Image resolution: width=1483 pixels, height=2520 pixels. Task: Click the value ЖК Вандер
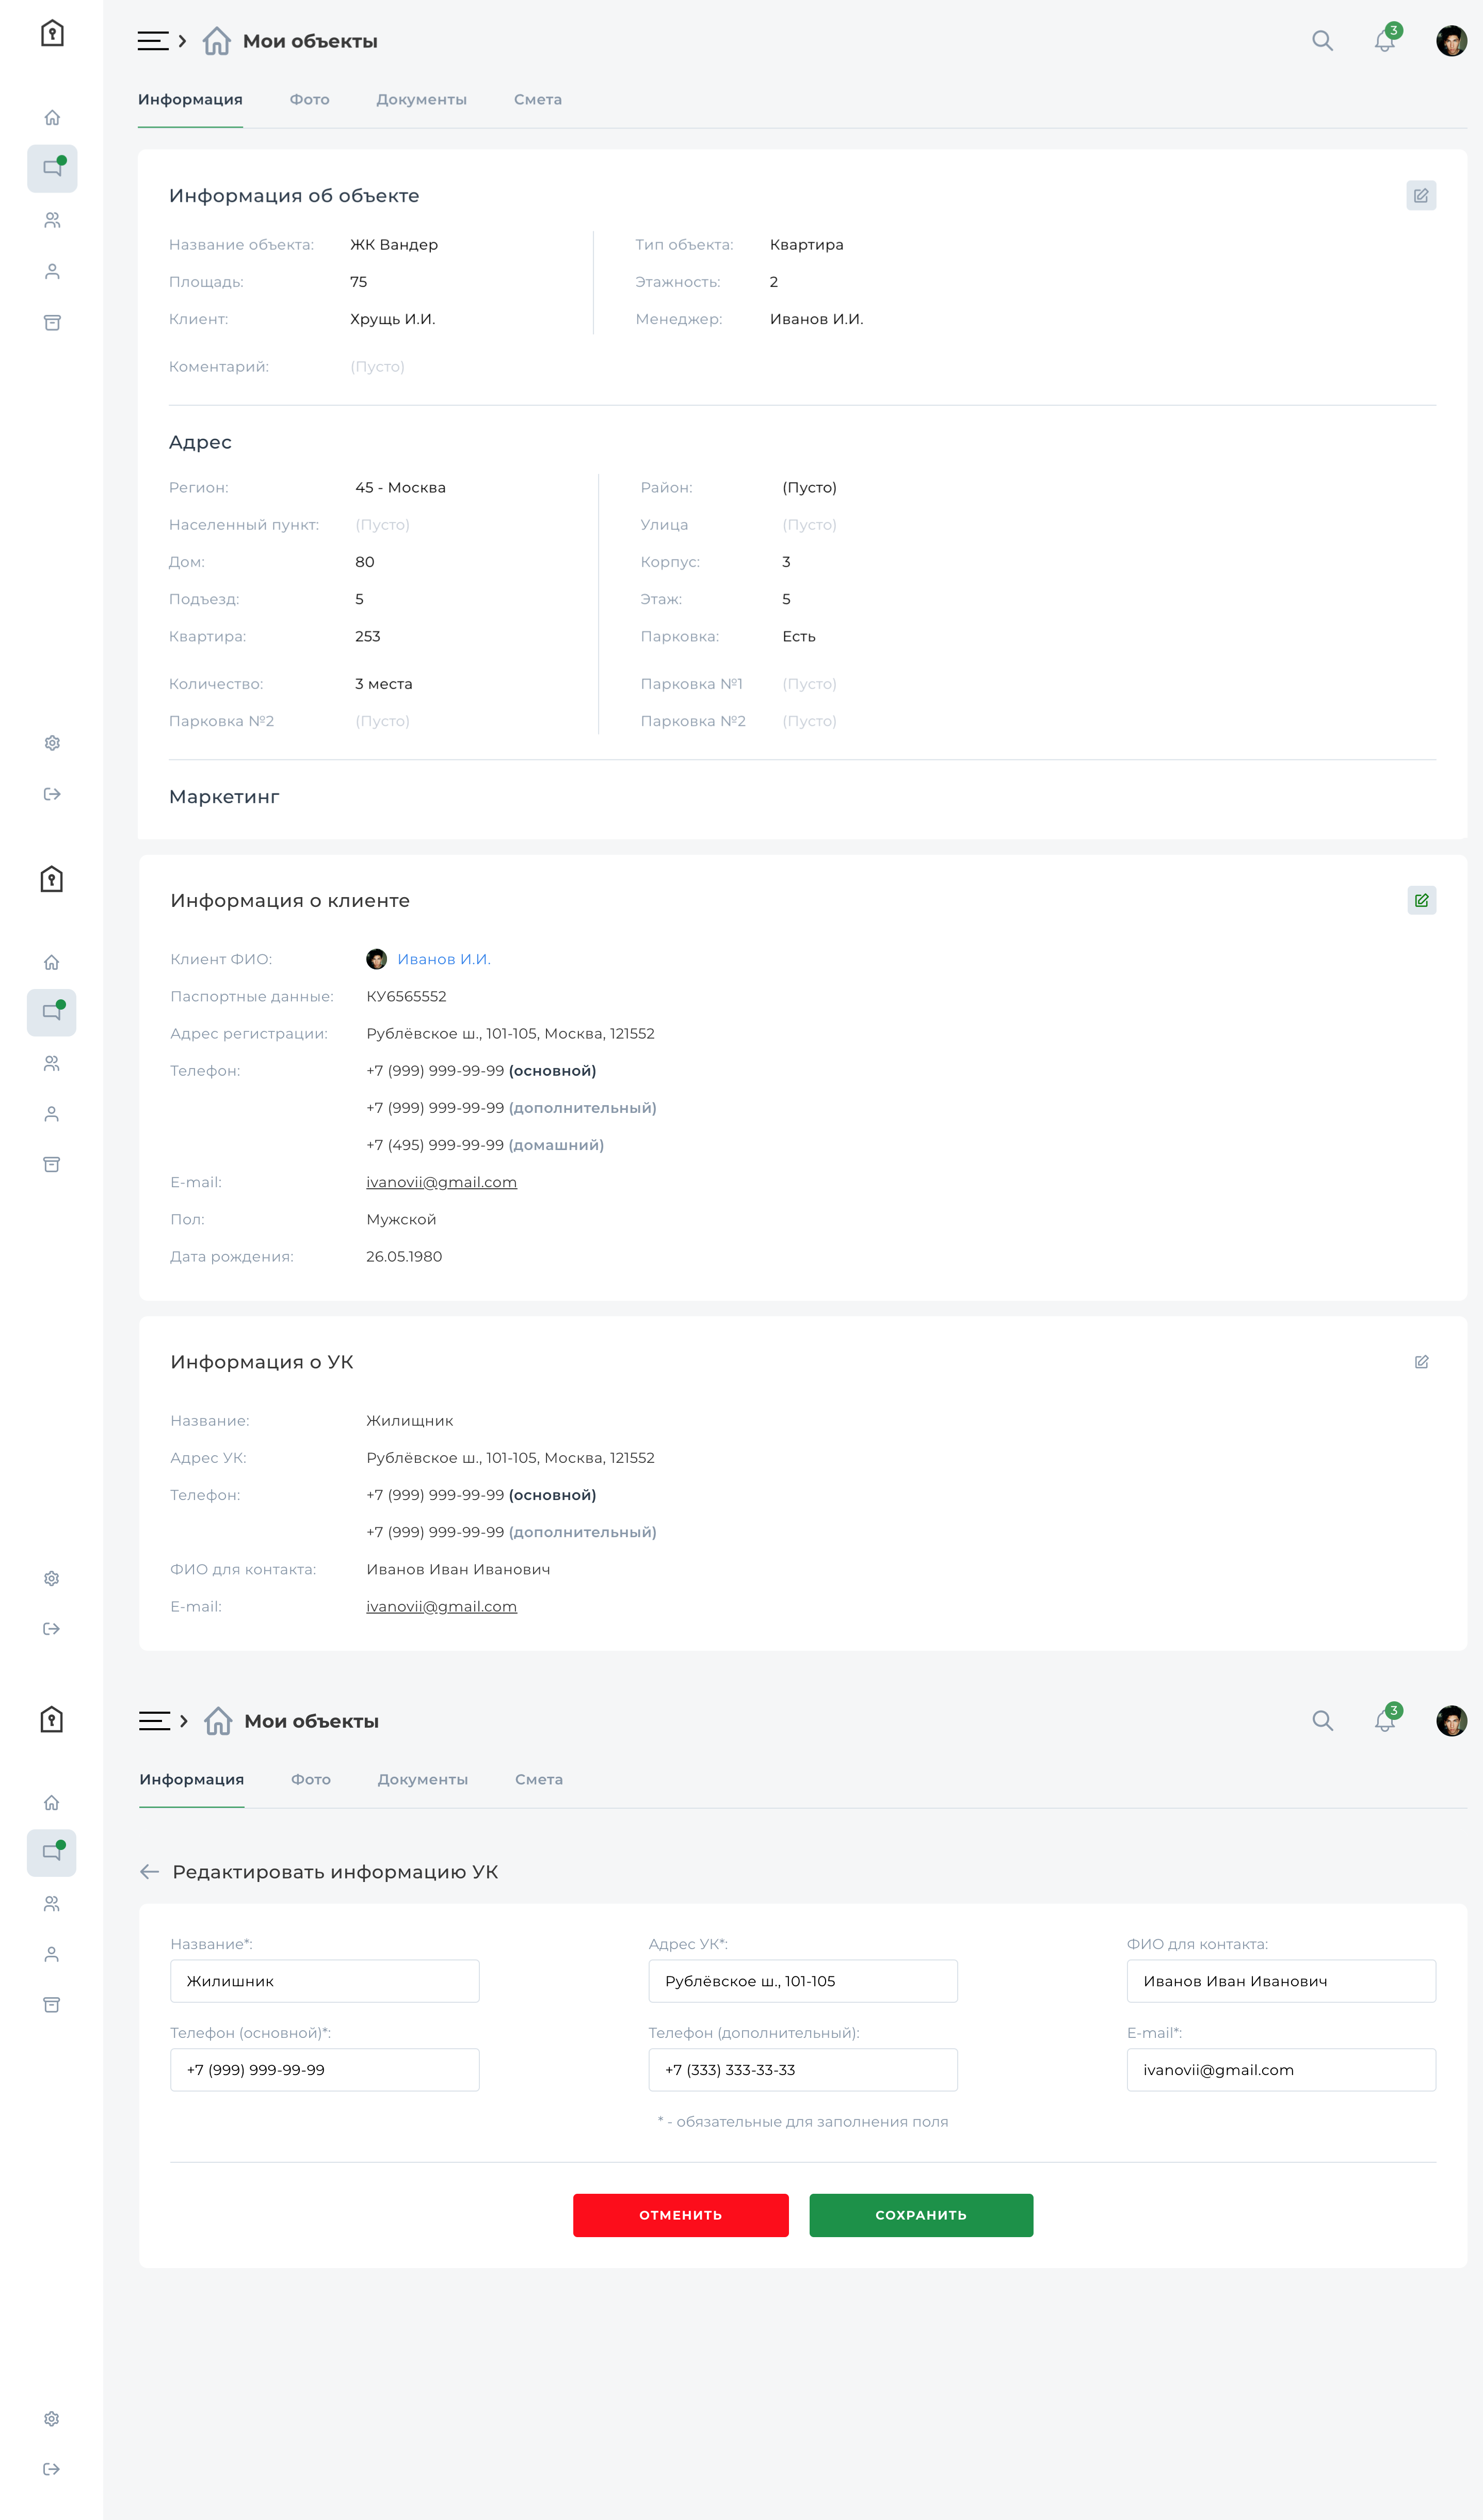click(x=394, y=245)
